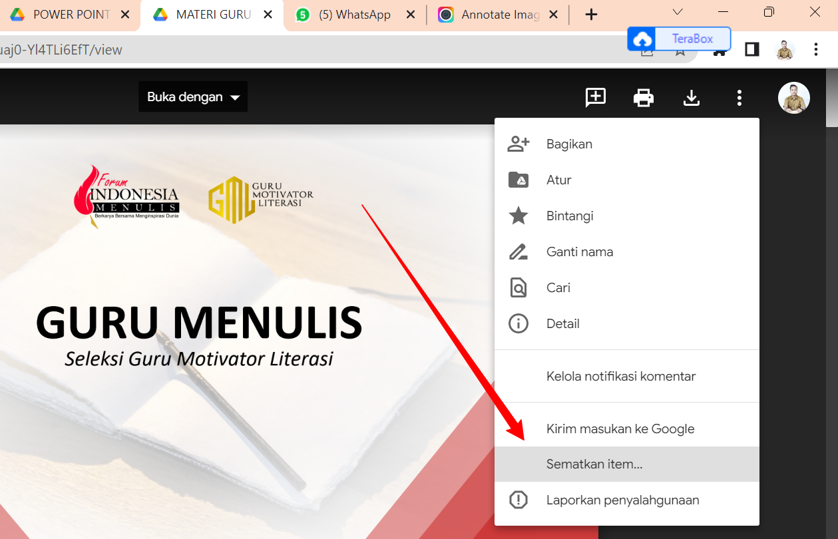Viewport: 838px width, 539px height.
Task: Close the MATERI GURU tab
Action: (268, 15)
